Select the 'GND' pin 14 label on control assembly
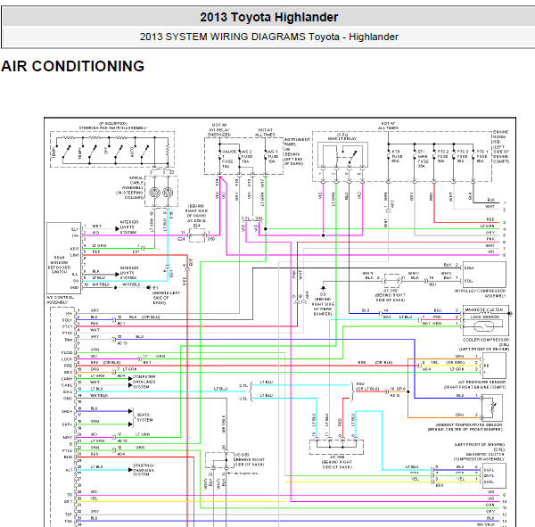Screen dimensions: 535x527 point(68,399)
